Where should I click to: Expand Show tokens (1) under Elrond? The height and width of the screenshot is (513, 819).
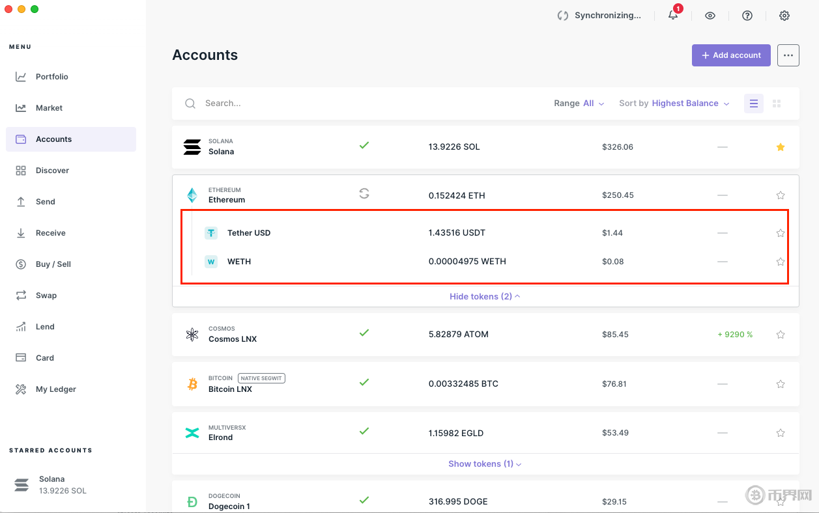pos(485,464)
